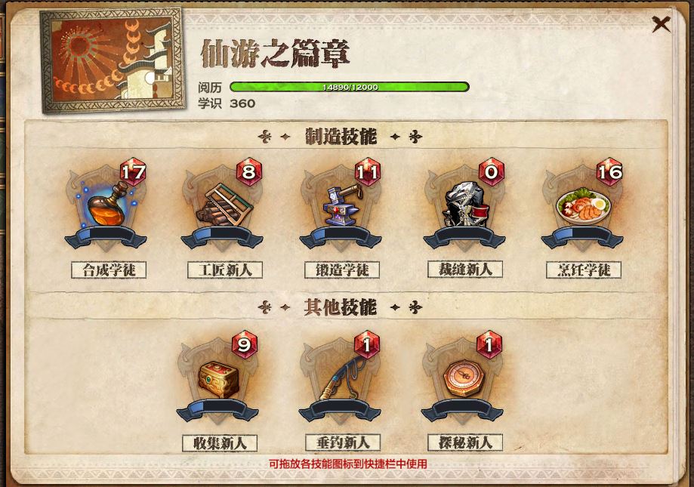The height and width of the screenshot is (487, 694).
Task: Select the 锻造学徒 label
Action: click(342, 270)
